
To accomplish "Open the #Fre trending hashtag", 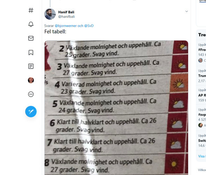I will pyautogui.click(x=202, y=50).
